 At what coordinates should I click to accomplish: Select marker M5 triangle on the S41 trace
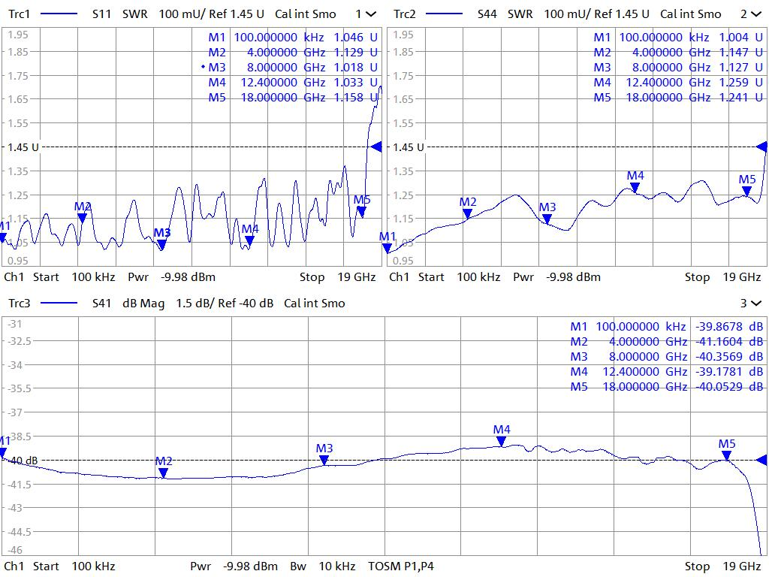pos(726,455)
